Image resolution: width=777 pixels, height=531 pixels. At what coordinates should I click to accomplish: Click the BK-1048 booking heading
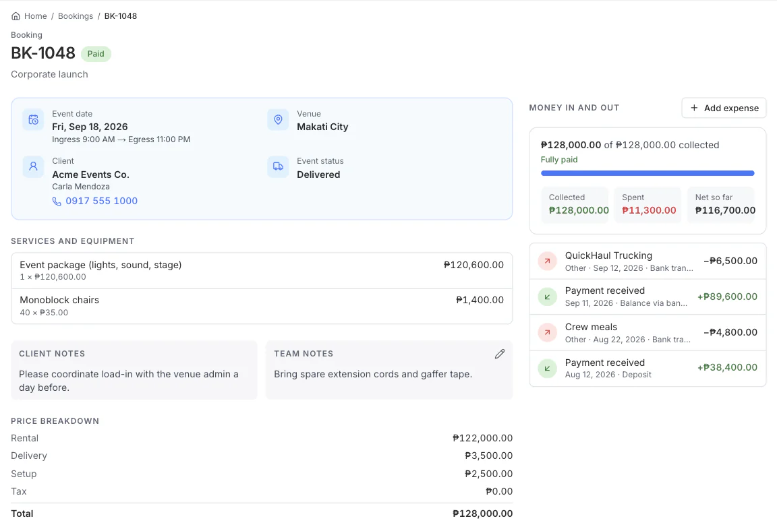pos(43,53)
